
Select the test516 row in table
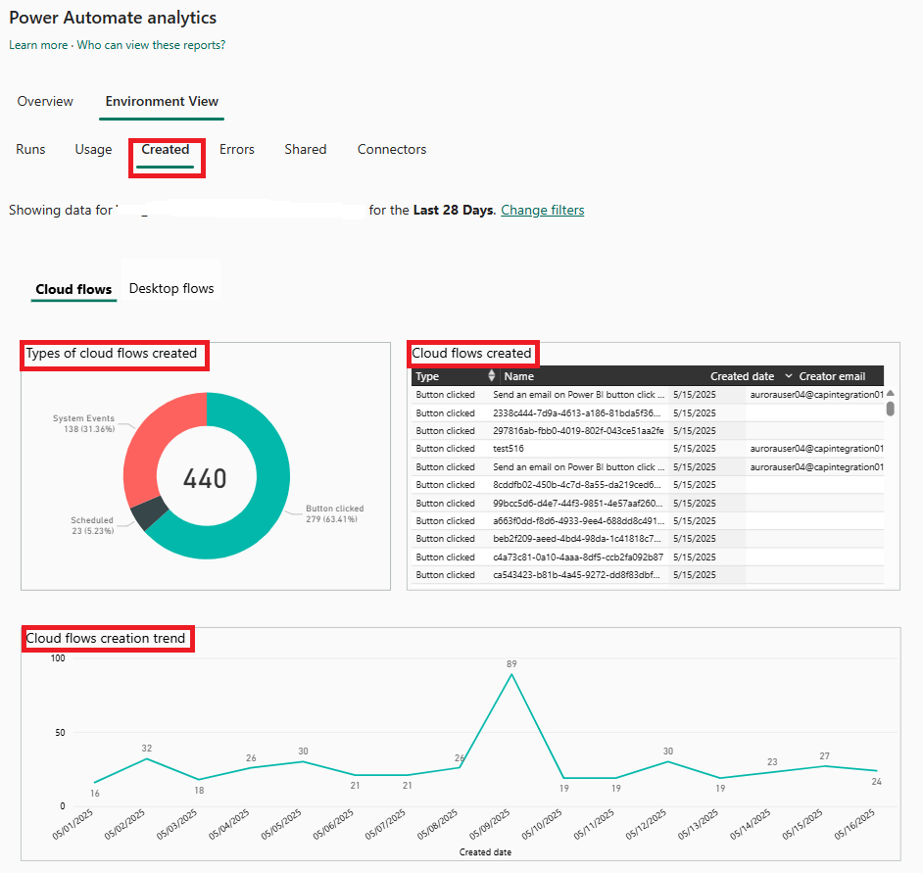pyautogui.click(x=510, y=449)
